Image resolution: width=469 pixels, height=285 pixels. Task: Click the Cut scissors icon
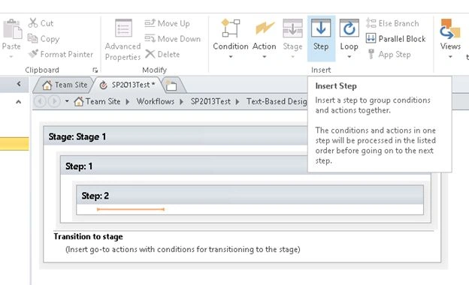click(33, 23)
